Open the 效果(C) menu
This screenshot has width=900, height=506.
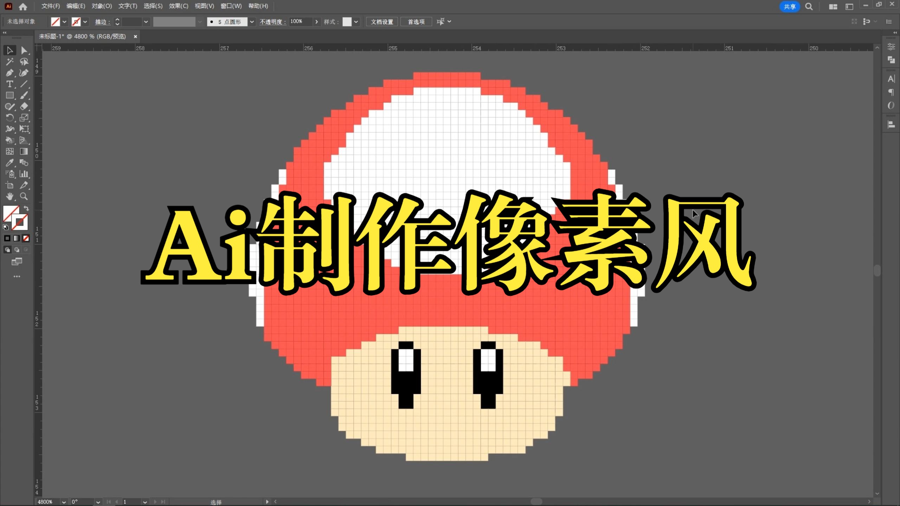click(179, 6)
